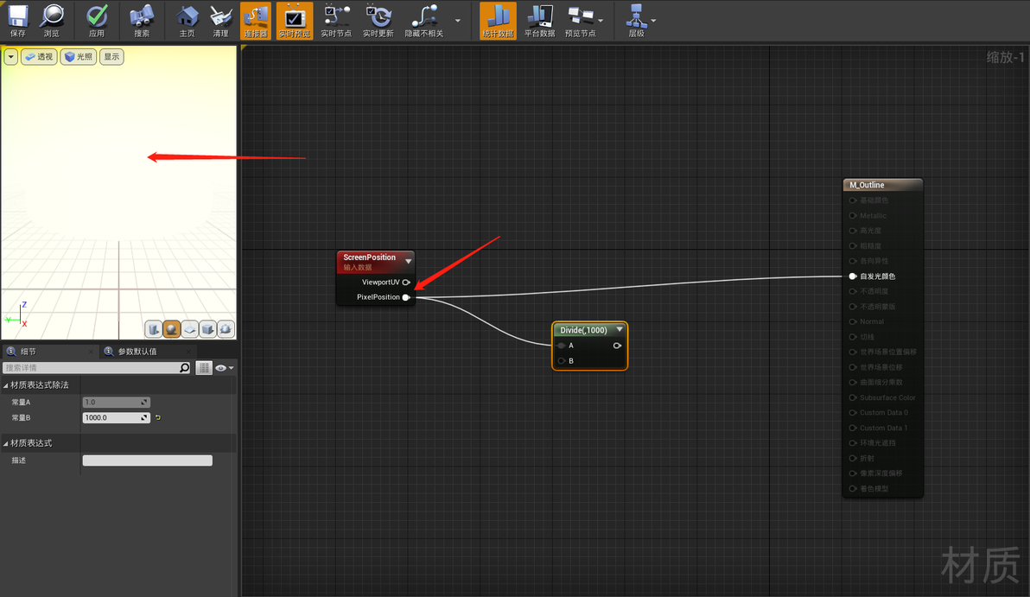Click the Normal input pin on M_Outline
The height and width of the screenshot is (597, 1030).
[x=853, y=321]
